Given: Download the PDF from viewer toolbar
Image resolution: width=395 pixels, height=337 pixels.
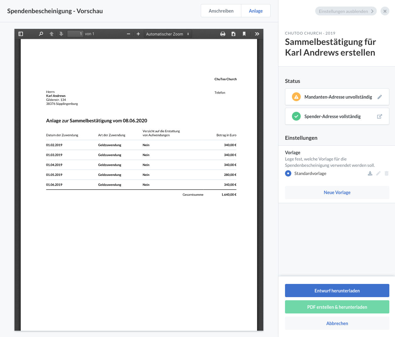Looking at the screenshot, I should point(233,34).
